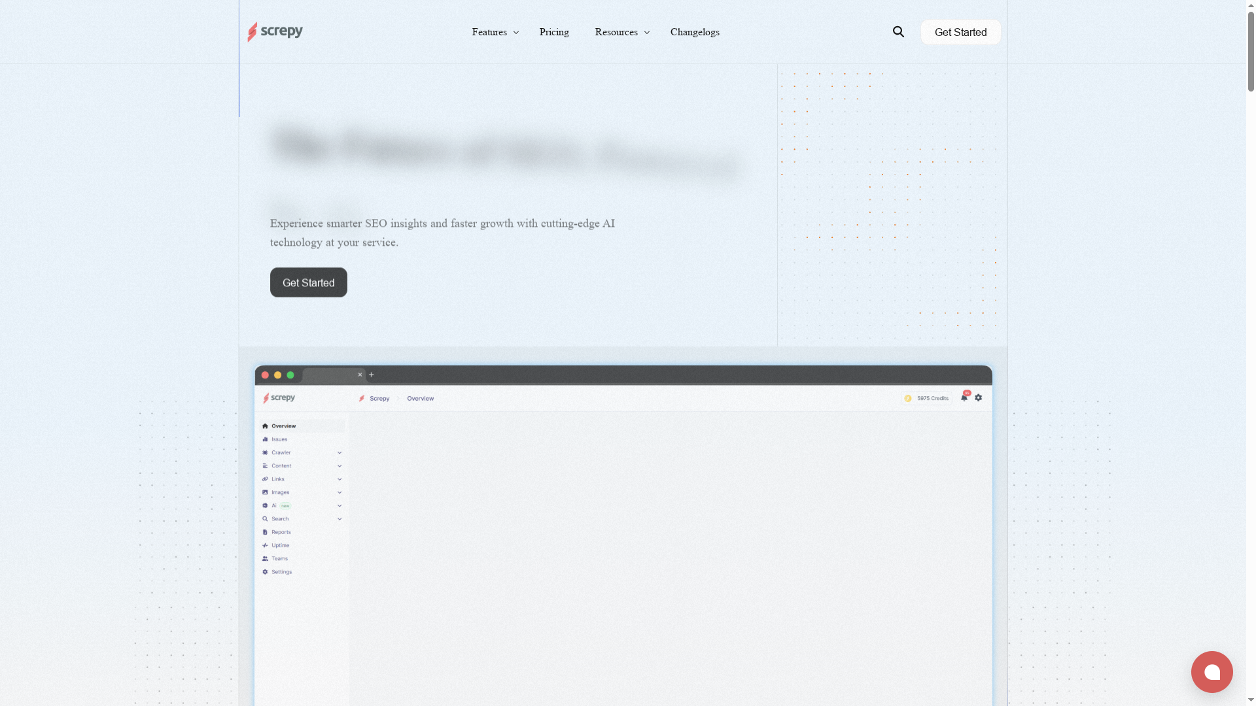This screenshot has height=706, width=1256.
Task: Open the Uptime monitoring section
Action: pos(279,545)
